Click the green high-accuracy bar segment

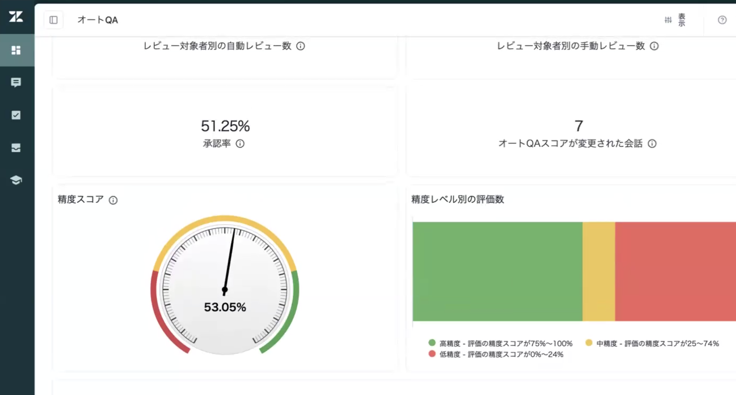point(498,271)
